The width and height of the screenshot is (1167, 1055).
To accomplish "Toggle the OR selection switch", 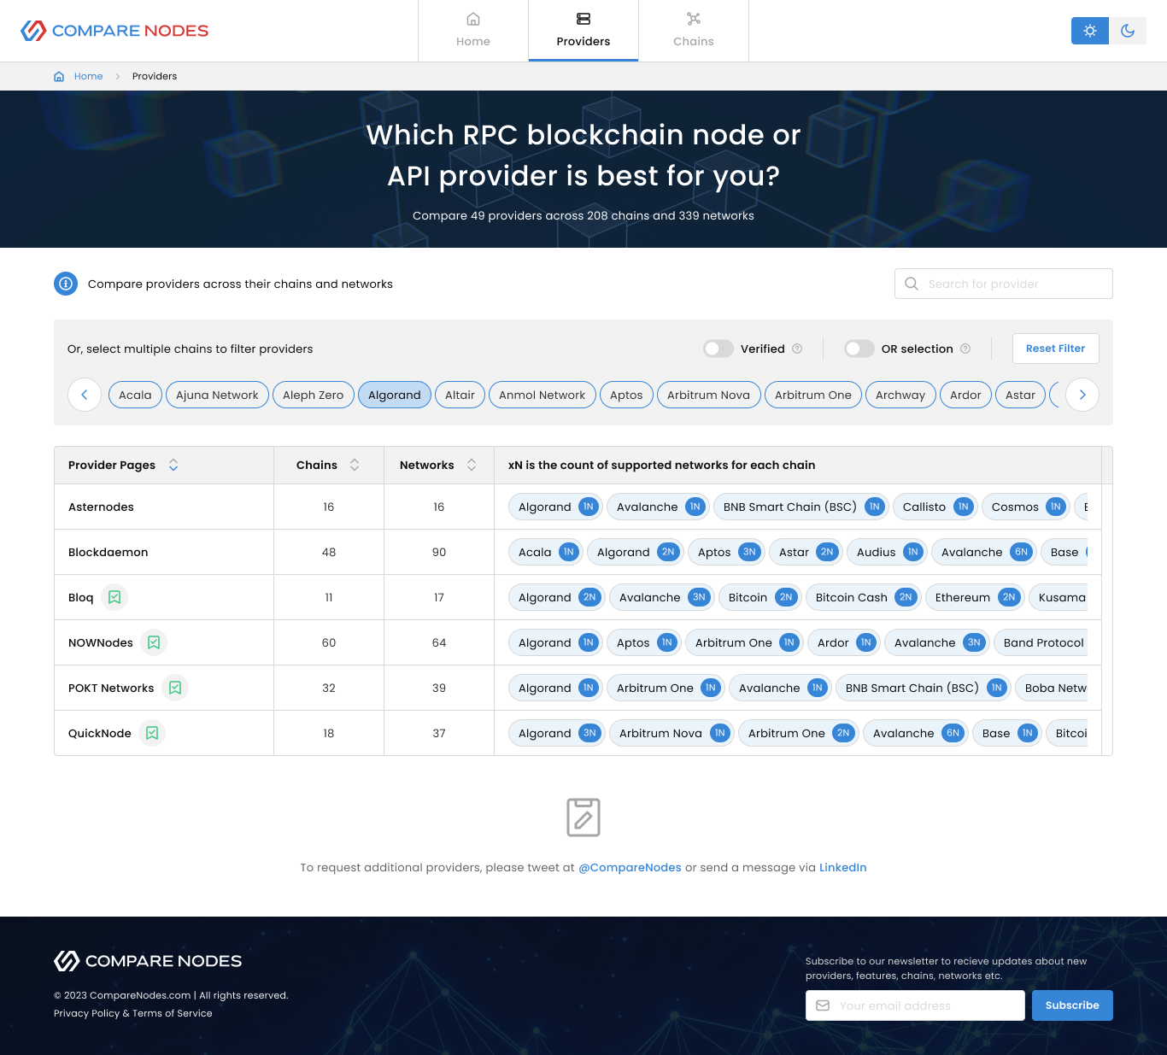I will pos(859,349).
